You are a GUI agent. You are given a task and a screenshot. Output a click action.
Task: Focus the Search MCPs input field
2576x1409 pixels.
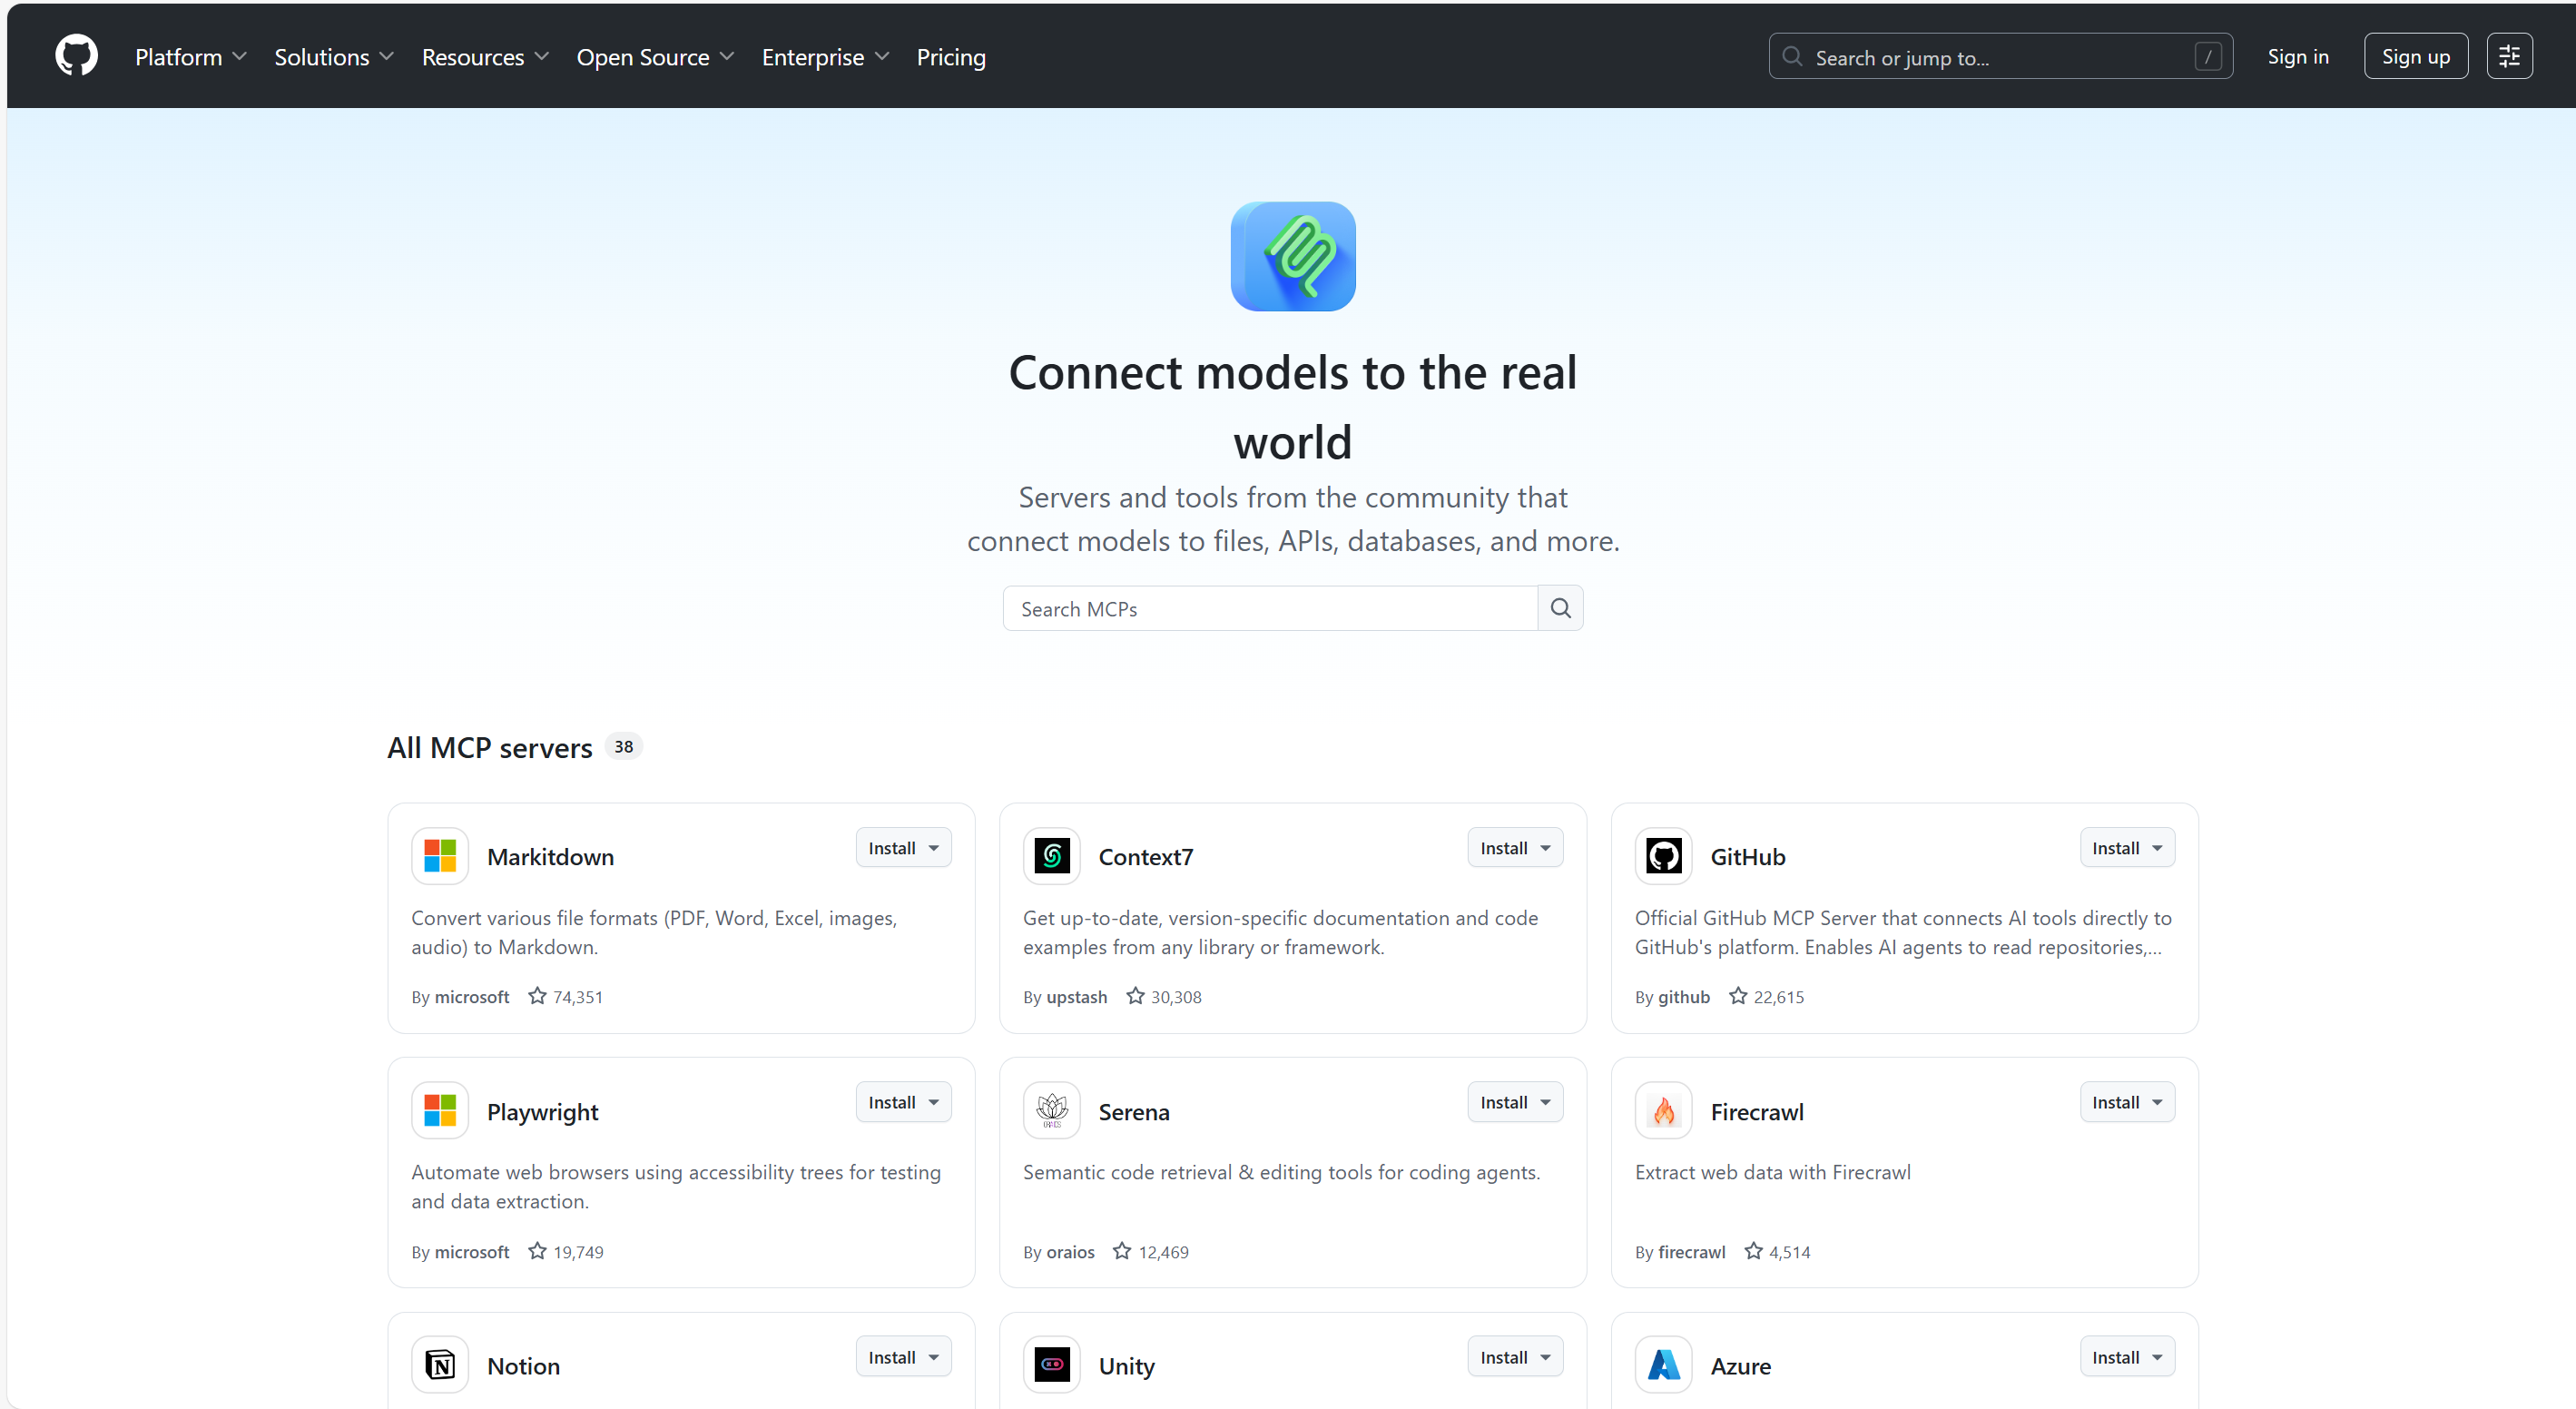[x=1269, y=608]
